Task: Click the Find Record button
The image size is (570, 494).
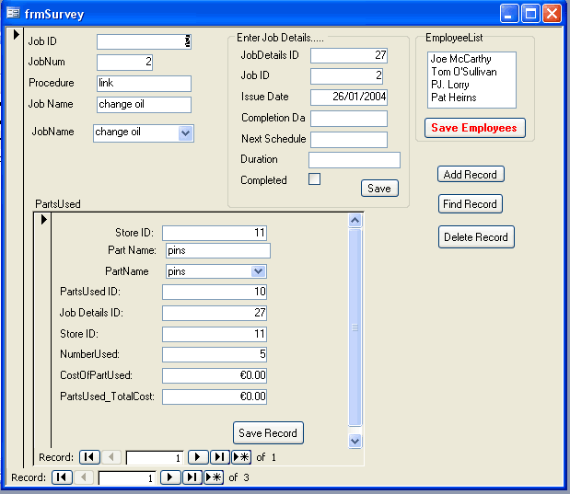Action: click(x=470, y=204)
